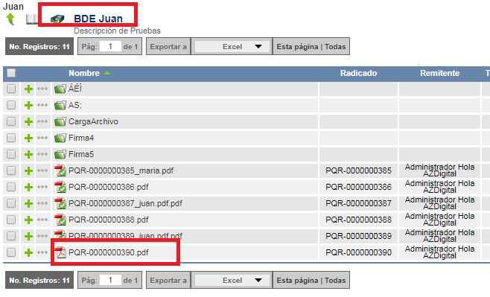Click top No. Registros: 11 label

coord(39,47)
